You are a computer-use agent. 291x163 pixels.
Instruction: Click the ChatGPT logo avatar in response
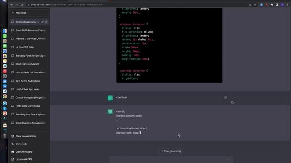(110, 112)
